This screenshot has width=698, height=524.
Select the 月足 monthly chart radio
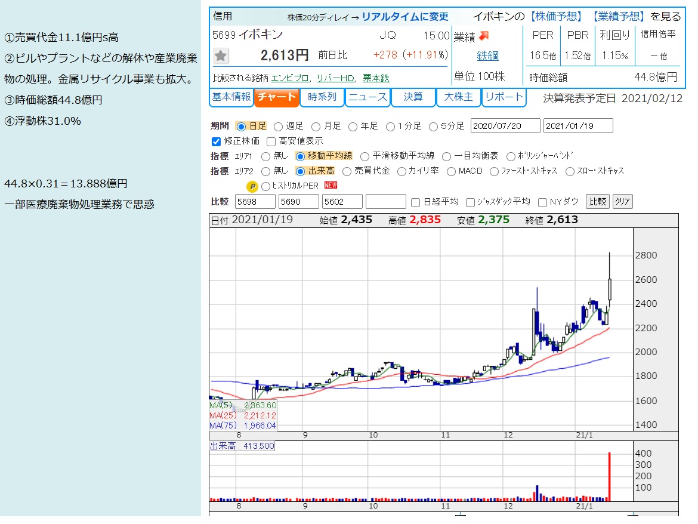click(x=316, y=127)
